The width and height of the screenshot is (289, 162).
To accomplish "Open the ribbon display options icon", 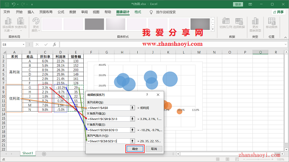I will click(250, 4).
